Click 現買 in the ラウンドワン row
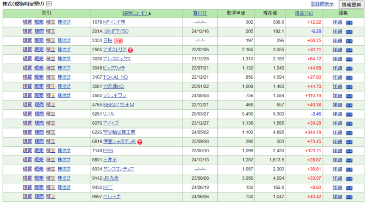 tap(27, 96)
